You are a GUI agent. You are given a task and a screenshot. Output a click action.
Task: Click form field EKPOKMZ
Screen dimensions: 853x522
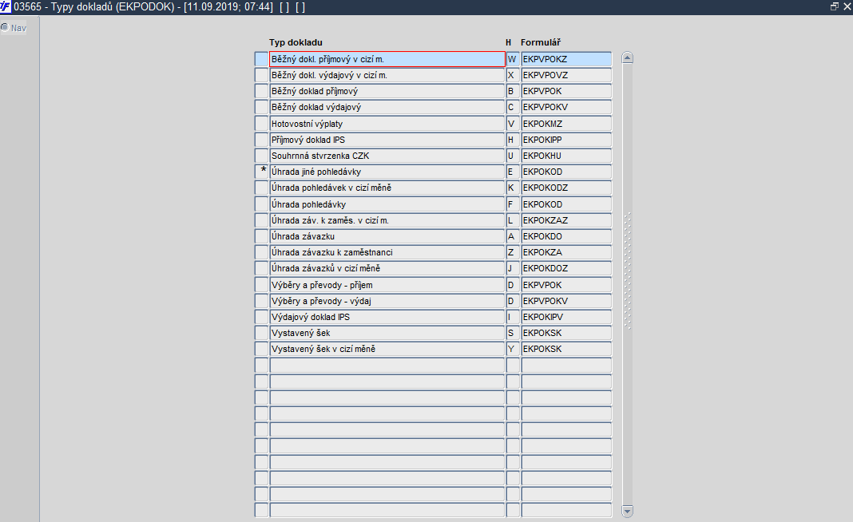[x=566, y=124]
